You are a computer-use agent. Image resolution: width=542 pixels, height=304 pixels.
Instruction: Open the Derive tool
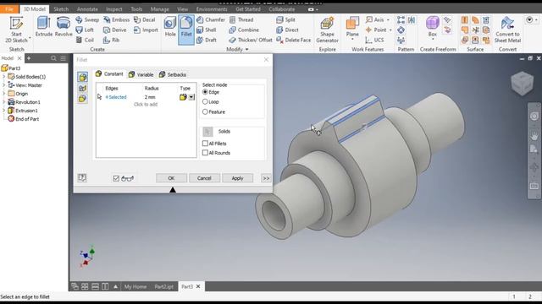click(x=115, y=30)
